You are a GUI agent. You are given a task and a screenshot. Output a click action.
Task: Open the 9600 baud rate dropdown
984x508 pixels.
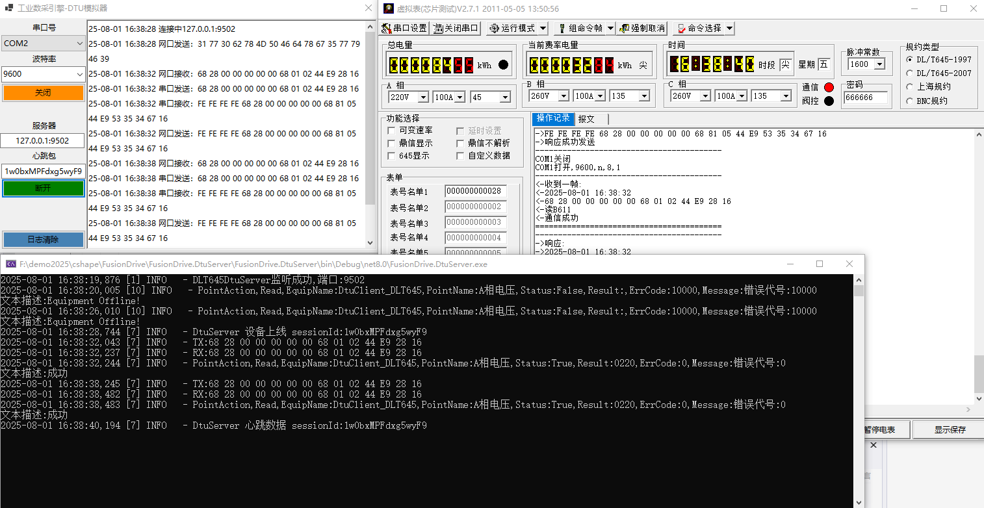[x=43, y=73]
